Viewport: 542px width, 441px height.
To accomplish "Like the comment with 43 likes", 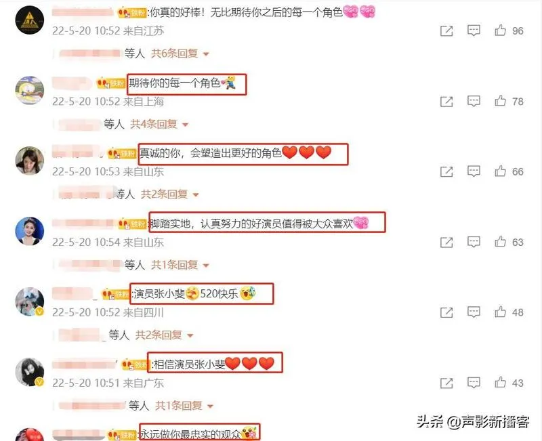I will 500,382.
